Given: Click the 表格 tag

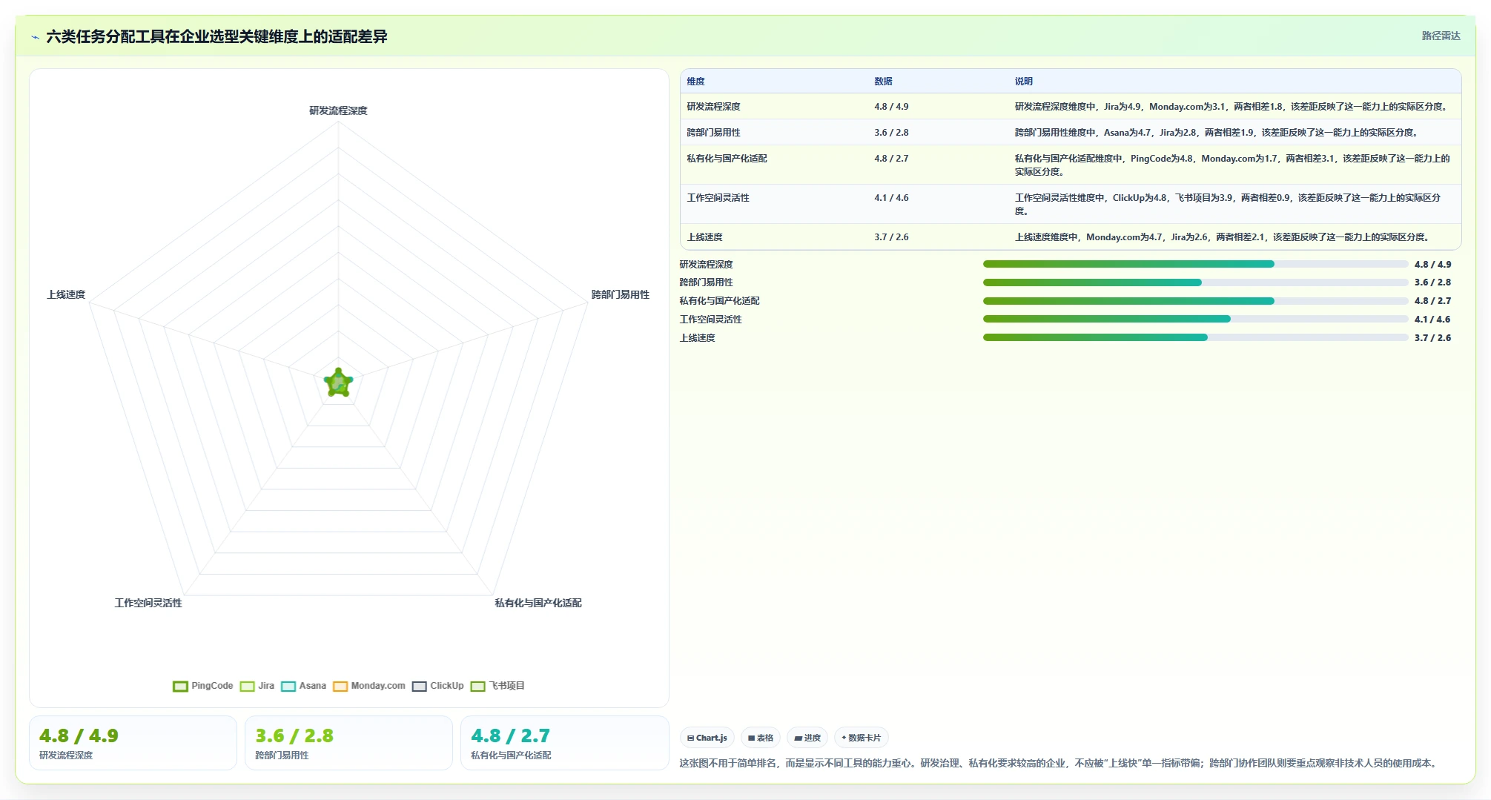Looking at the screenshot, I should coord(761,738).
